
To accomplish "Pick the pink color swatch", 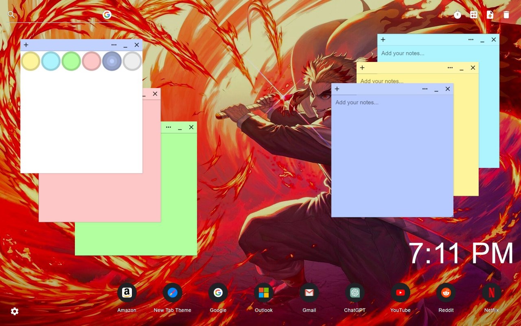I will tap(92, 61).
